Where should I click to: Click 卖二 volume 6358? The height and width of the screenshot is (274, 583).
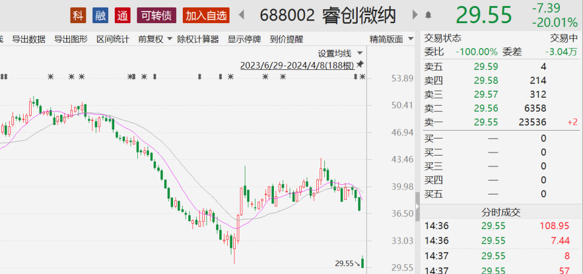pyautogui.click(x=536, y=108)
